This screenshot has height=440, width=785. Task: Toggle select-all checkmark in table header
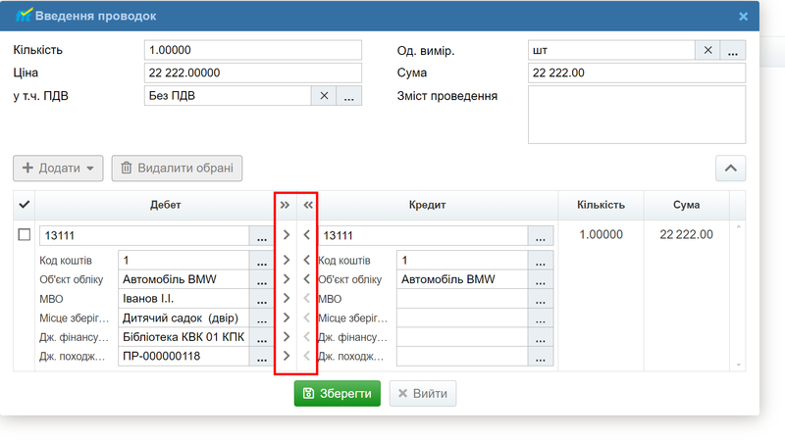pos(24,205)
